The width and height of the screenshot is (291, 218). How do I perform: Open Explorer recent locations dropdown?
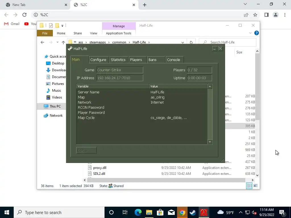coord(57,42)
